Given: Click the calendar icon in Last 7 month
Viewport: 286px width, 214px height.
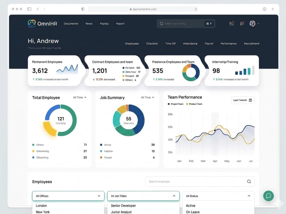Looking at the screenshot, I should pos(251,100).
